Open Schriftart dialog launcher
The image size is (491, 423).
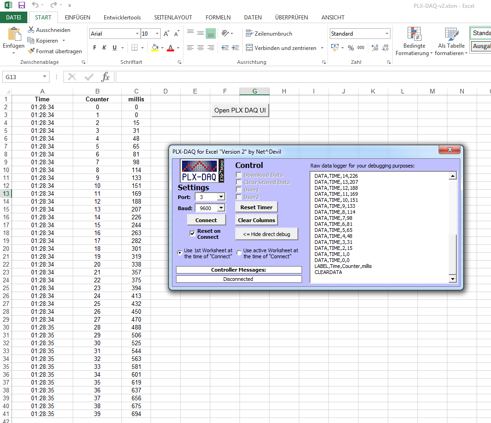pyautogui.click(x=179, y=62)
